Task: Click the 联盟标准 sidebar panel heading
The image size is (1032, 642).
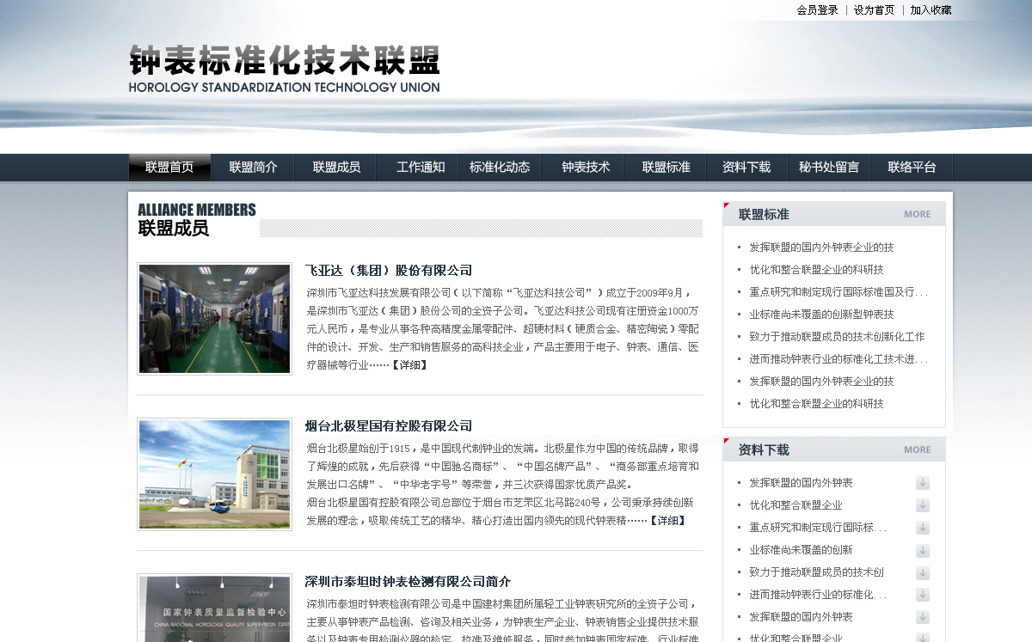Action: [x=764, y=214]
